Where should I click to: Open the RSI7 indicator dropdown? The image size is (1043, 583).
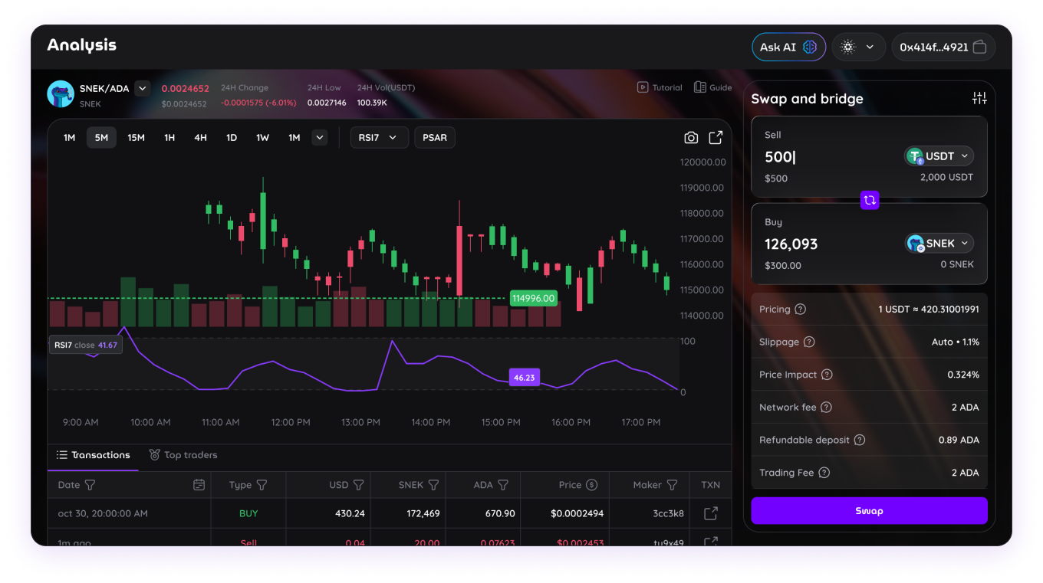379,137
